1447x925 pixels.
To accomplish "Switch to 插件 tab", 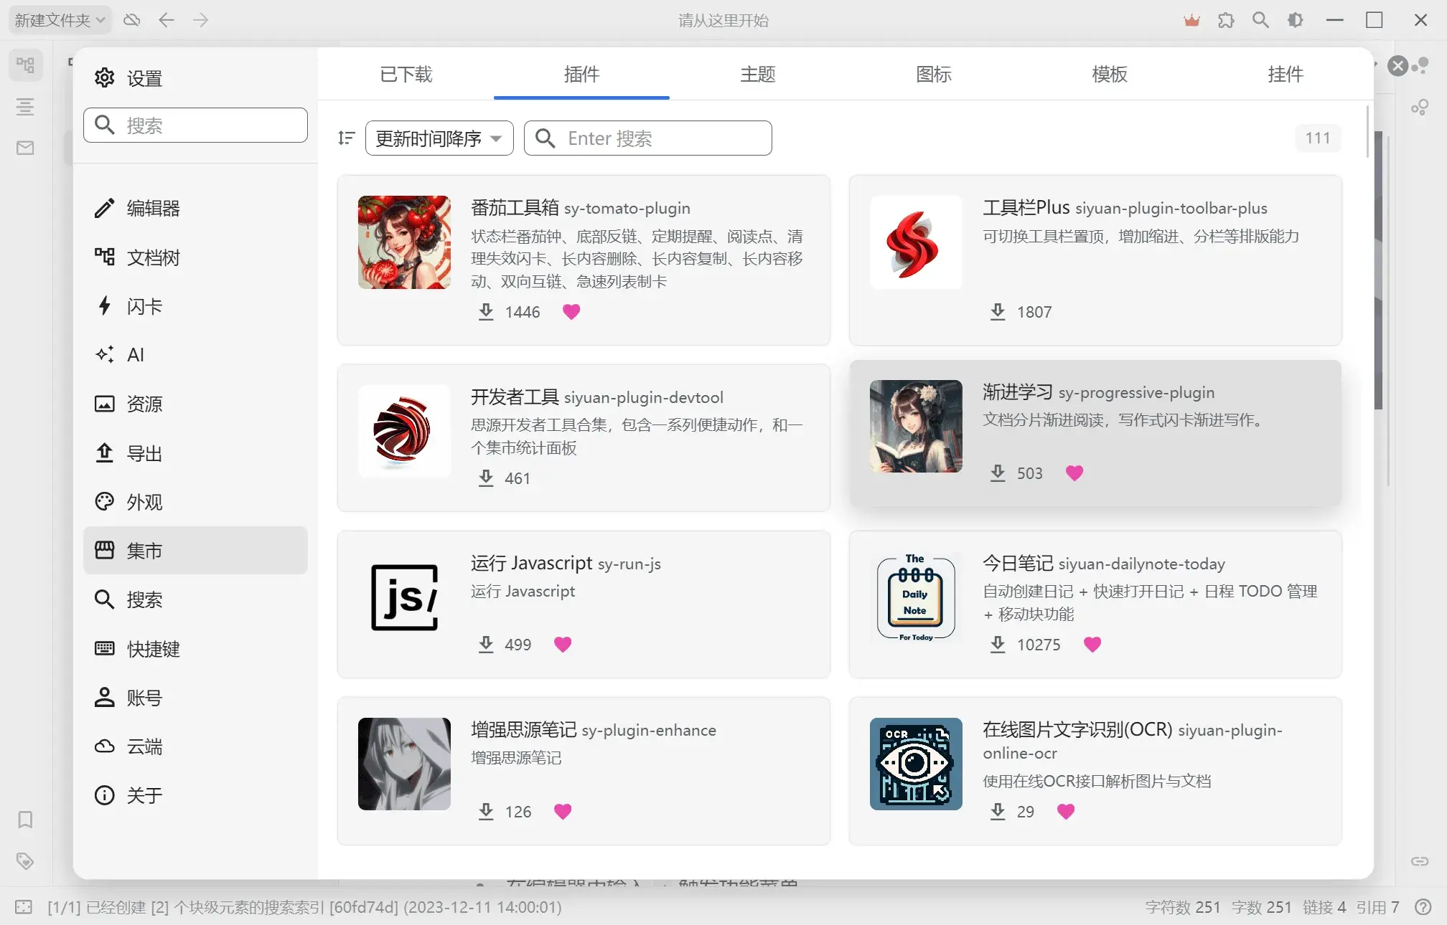I will click(x=581, y=74).
